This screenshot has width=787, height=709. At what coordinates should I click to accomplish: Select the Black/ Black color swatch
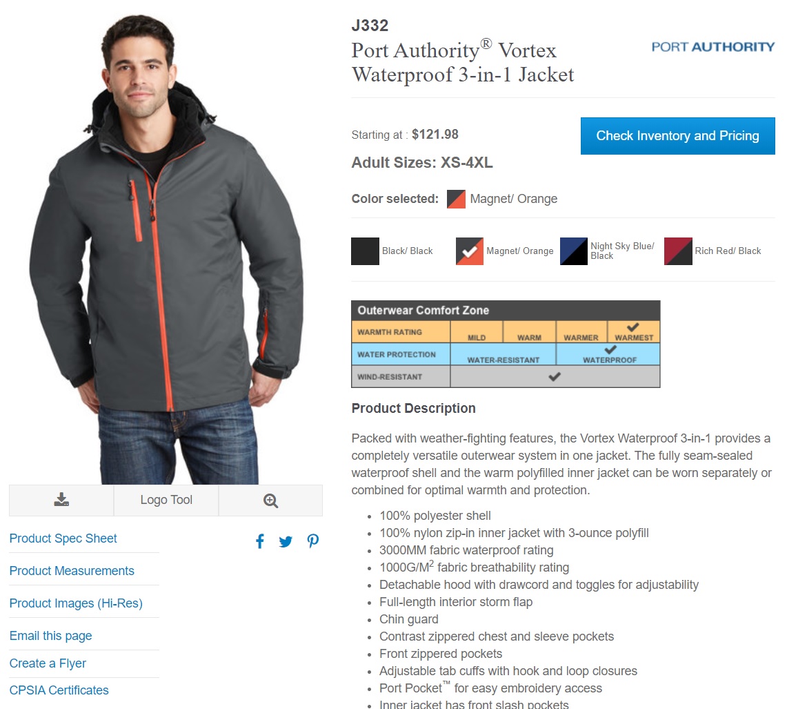[x=365, y=251]
